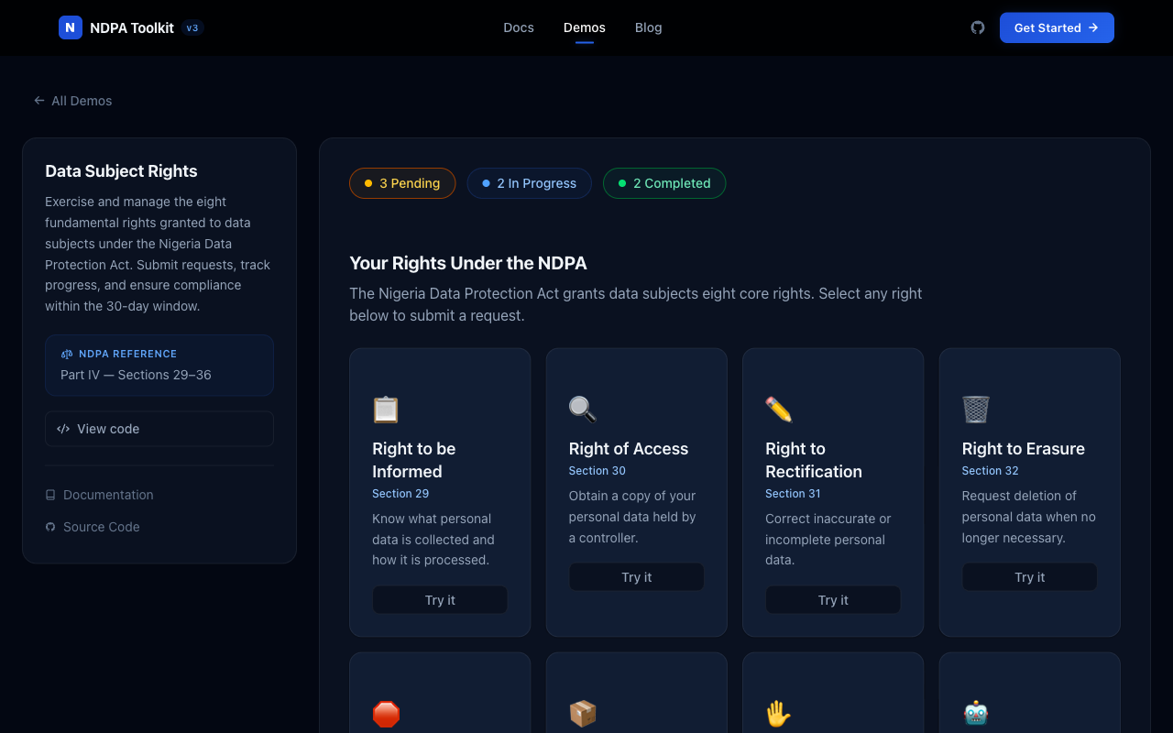
Task: Click the Section 29 label
Action: [x=400, y=494]
